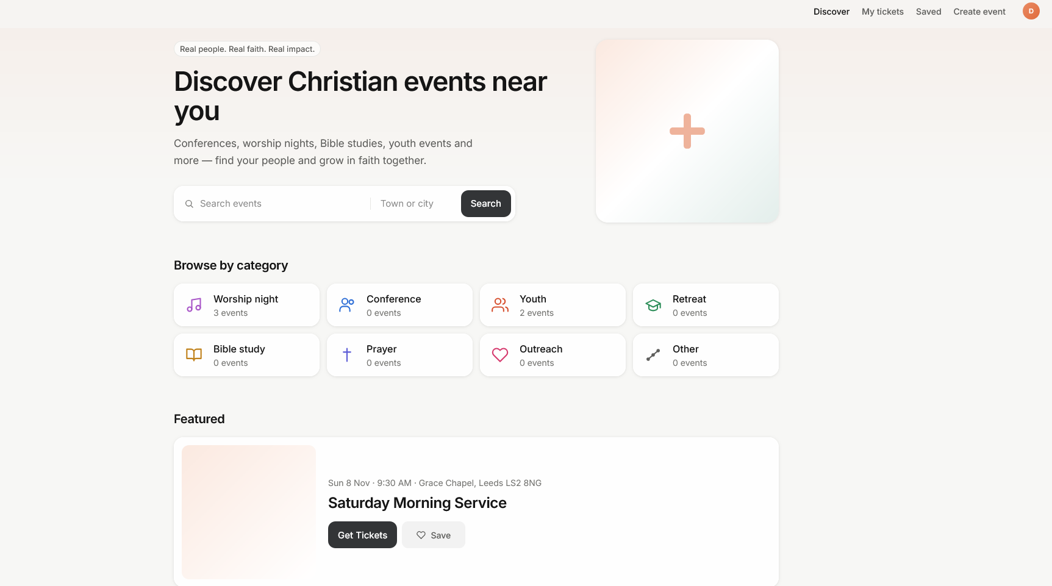Click the Search button
Screen dimensions: 1052x586
tap(486, 204)
